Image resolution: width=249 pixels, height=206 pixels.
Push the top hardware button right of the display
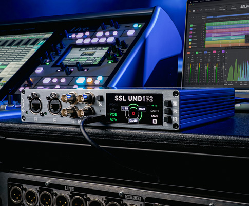[168, 104]
